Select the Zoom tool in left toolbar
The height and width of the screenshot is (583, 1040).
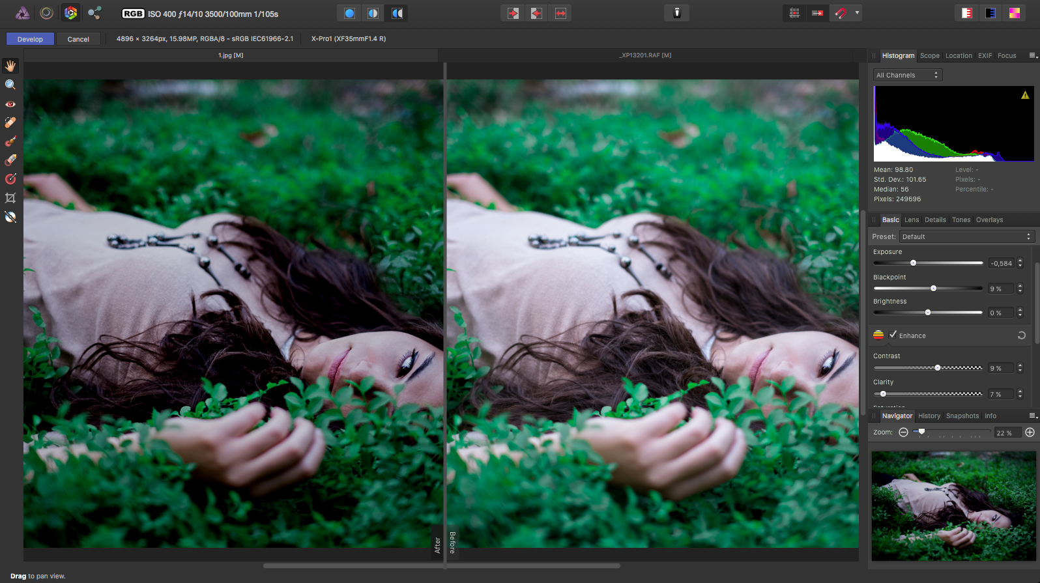[10, 85]
